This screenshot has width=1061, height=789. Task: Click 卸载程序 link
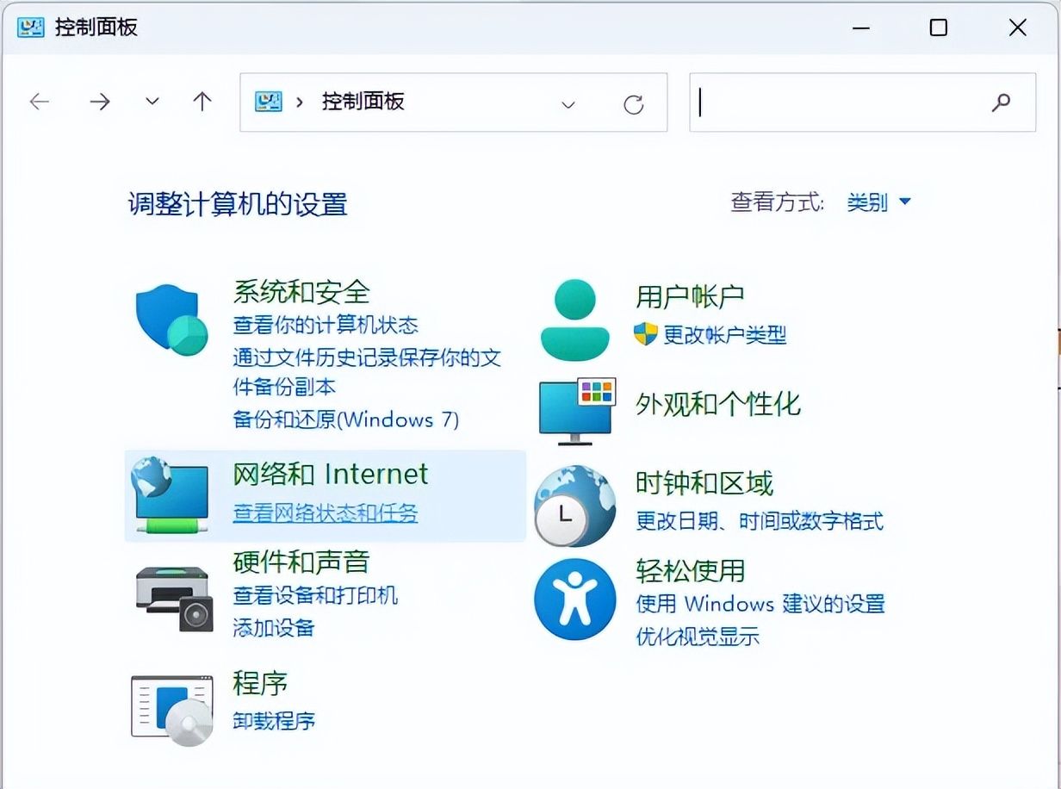point(274,720)
